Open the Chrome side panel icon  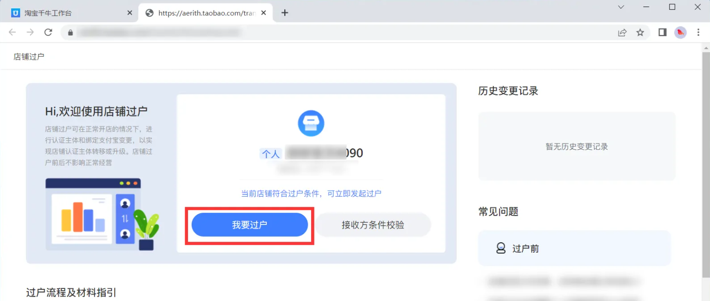[662, 32]
